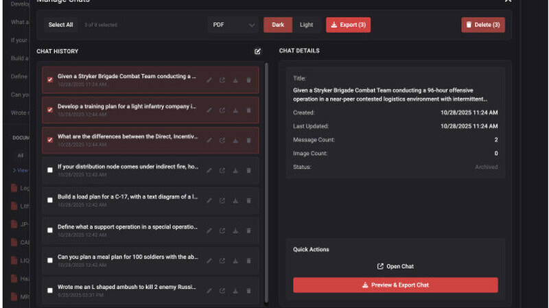Screen dimensions: 549x308
Task: Click edit pencil on C-17 load plan chat
Action: (209, 200)
